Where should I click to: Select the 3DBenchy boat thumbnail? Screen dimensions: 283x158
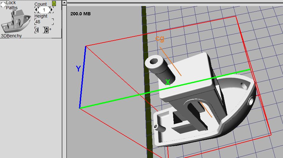(x=16, y=21)
